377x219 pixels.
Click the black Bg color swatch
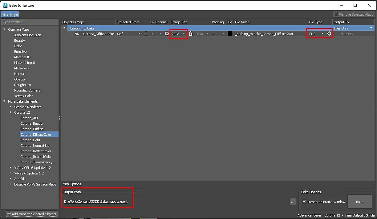point(230,34)
